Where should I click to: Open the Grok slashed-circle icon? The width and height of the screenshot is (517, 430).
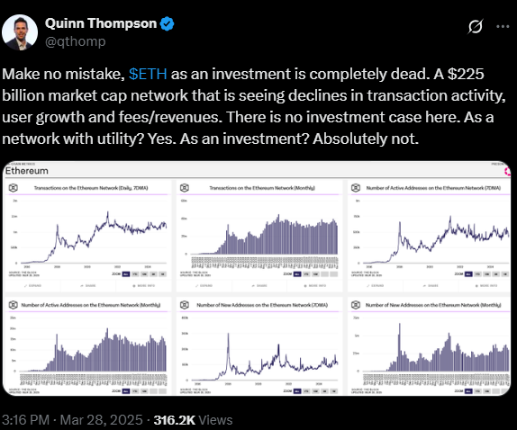point(476,26)
